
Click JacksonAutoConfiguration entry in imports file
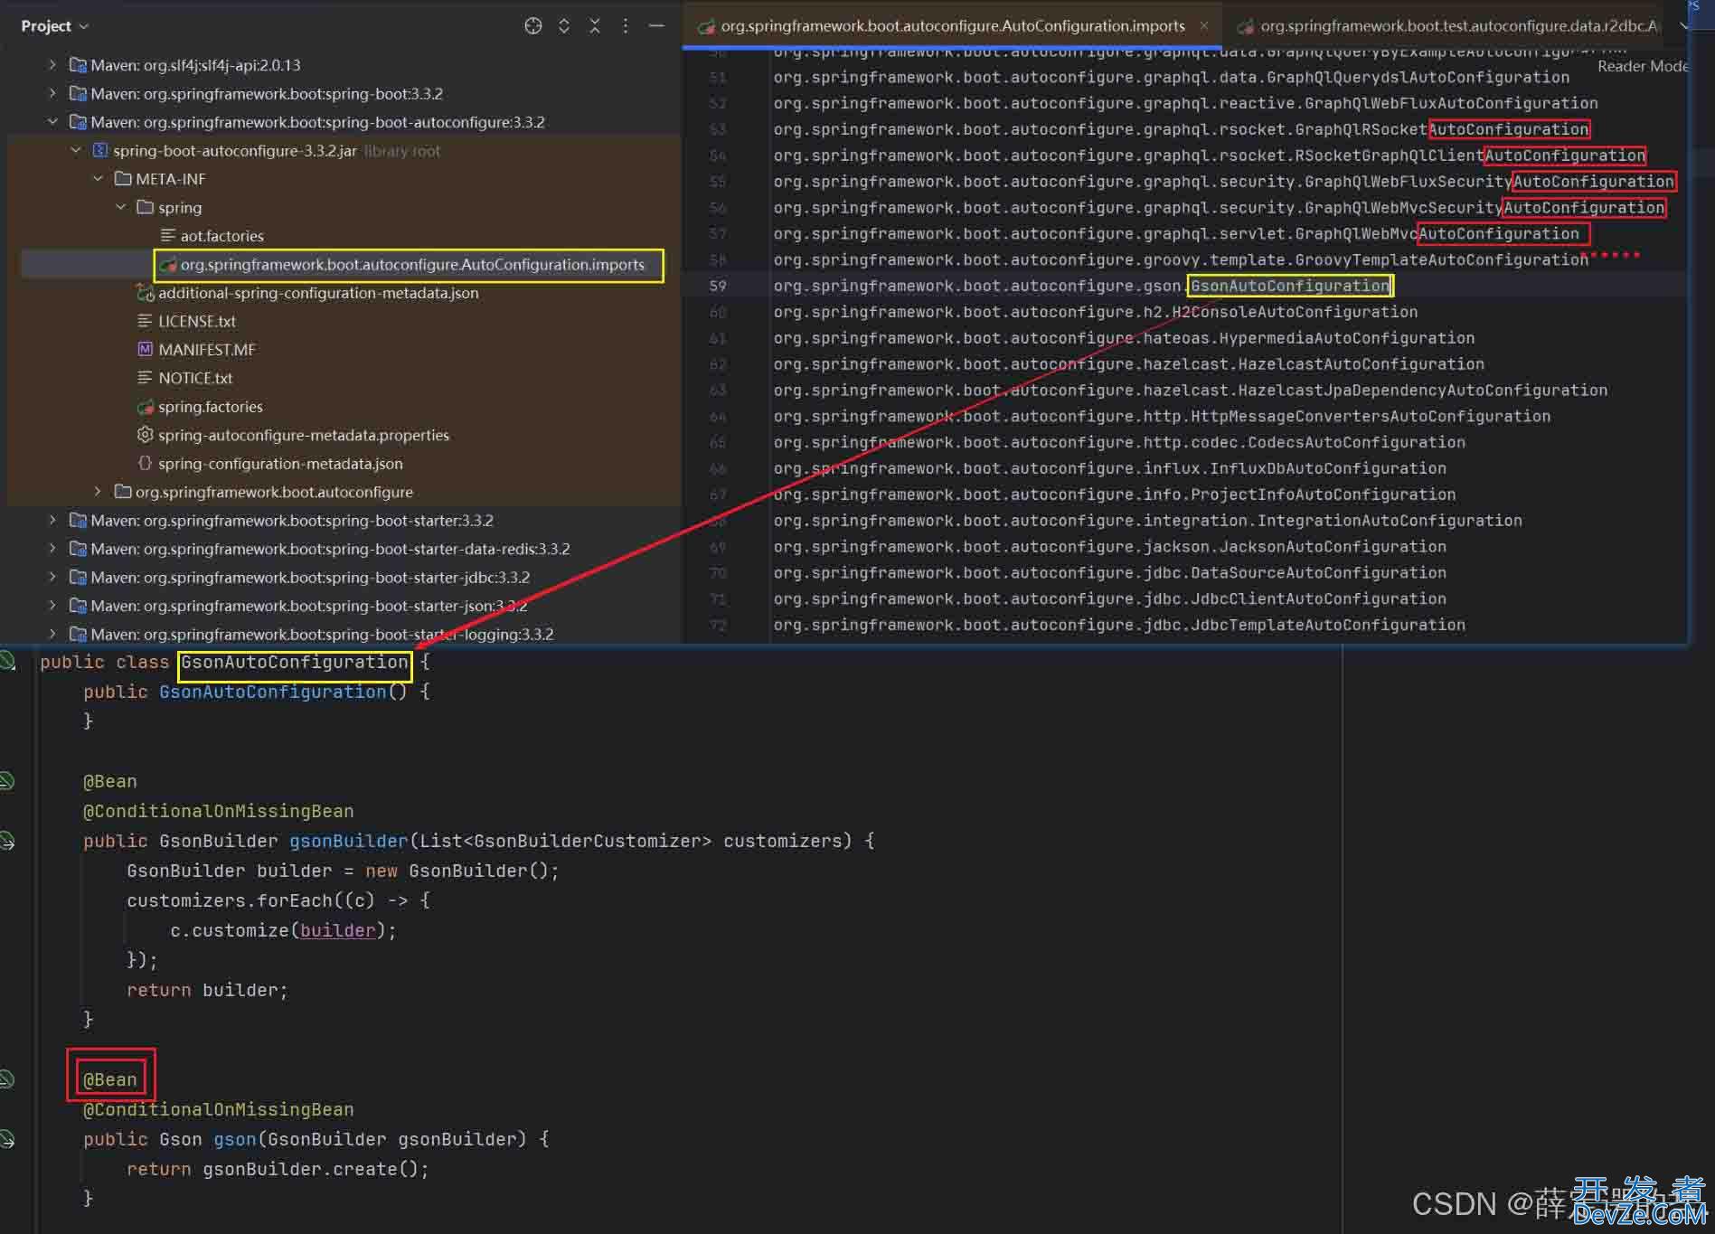pos(1333,547)
